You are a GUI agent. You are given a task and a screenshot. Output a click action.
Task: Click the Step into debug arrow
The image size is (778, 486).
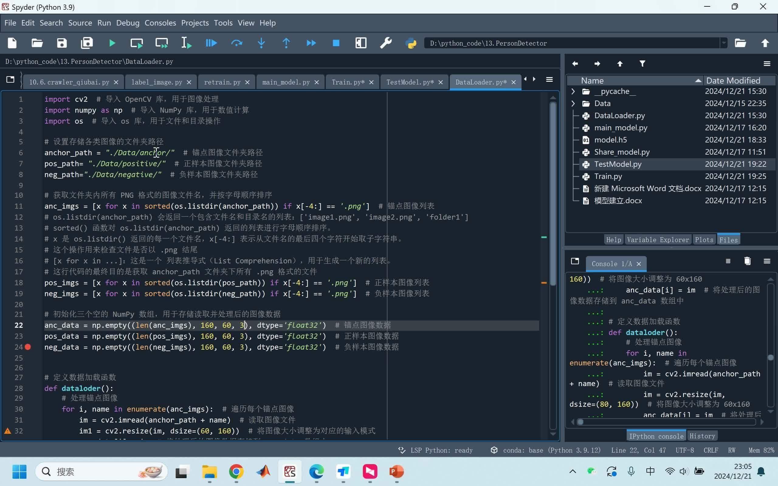coord(261,43)
